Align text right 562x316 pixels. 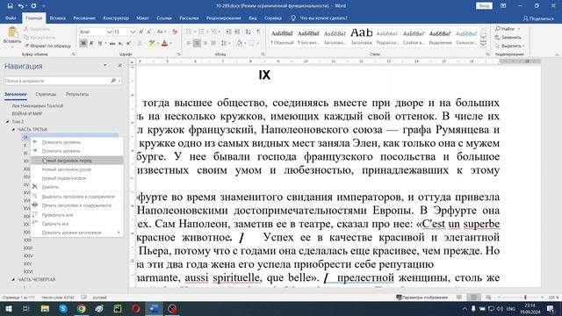pos(205,43)
